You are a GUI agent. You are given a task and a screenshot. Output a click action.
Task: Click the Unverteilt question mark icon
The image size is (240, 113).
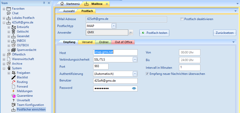(x=14, y=100)
